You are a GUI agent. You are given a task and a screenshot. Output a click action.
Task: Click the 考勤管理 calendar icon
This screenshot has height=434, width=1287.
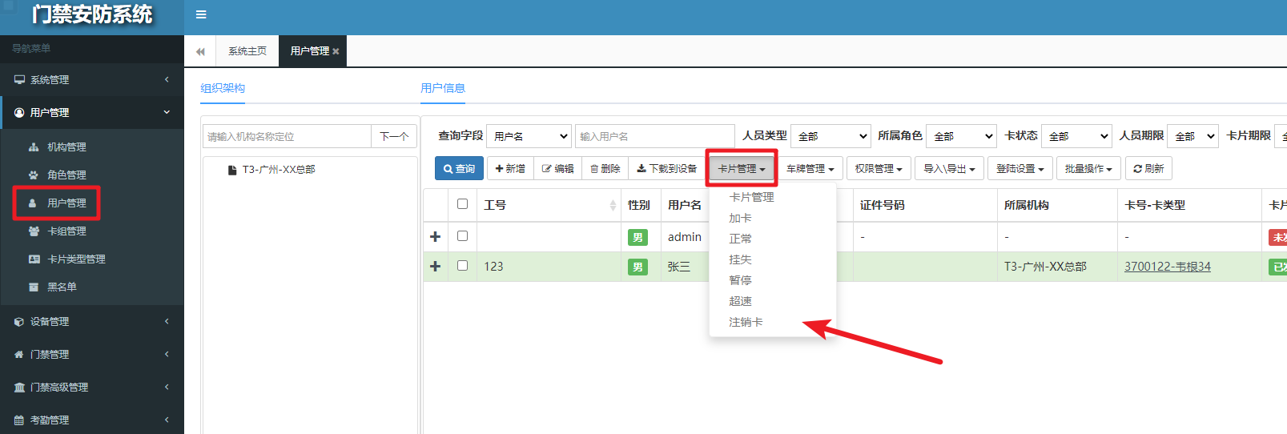point(19,420)
